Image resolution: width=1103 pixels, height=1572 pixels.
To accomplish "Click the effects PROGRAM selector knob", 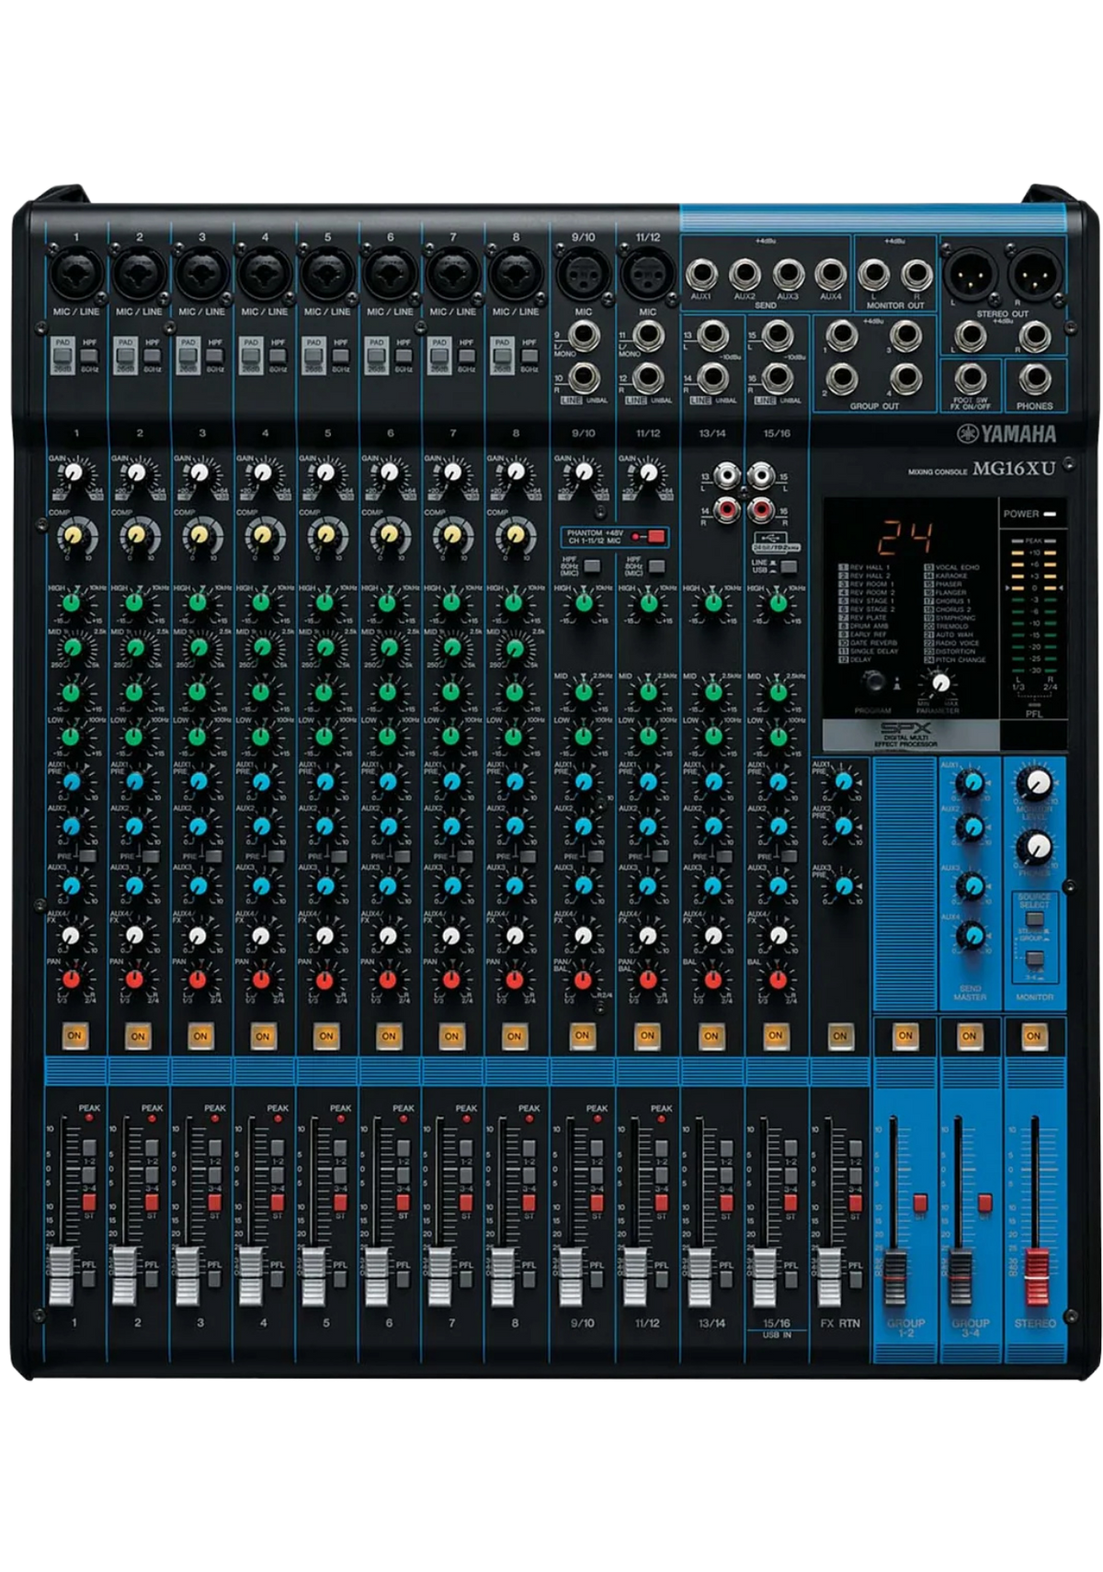I will (873, 681).
